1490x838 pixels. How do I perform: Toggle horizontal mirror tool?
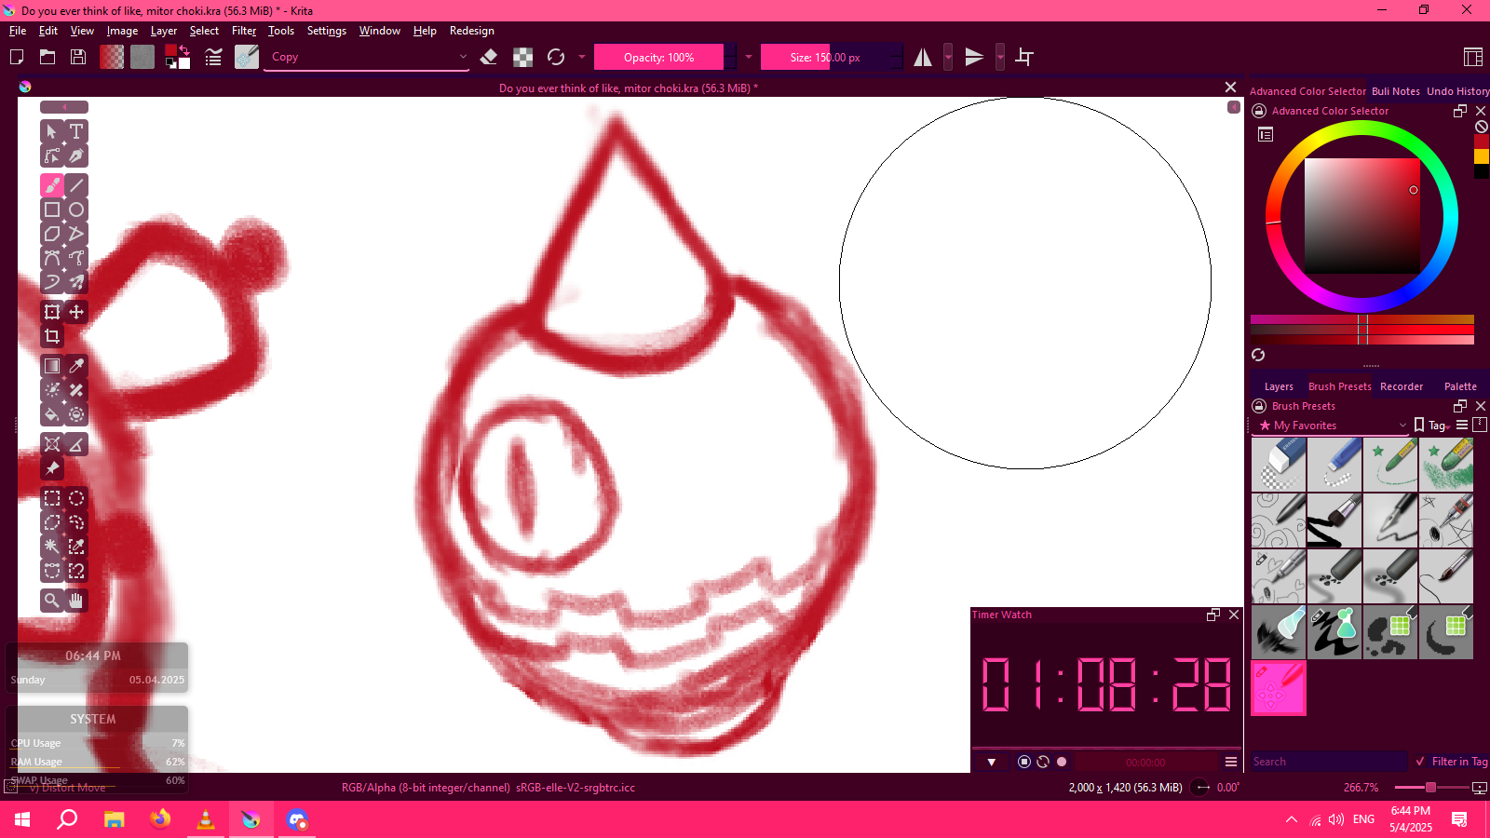coord(923,57)
